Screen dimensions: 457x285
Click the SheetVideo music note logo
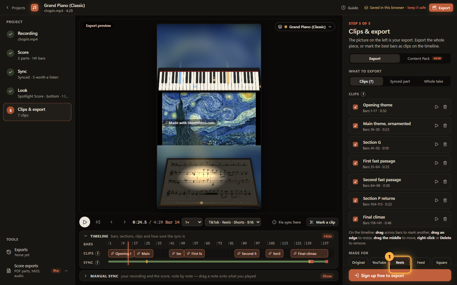35,7
